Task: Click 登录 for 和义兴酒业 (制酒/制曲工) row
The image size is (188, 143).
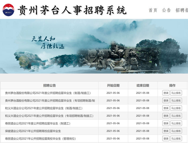Action: [166, 108]
